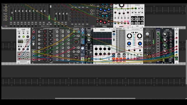Viewport: 187px width, 105px height.
Task: Click the red CLOCK input jack on Clocked Random Gates
Action: (x=33, y=32)
